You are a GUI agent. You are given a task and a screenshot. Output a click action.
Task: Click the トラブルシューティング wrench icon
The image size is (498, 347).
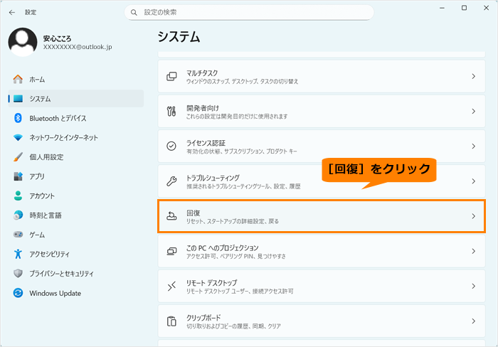(x=171, y=181)
